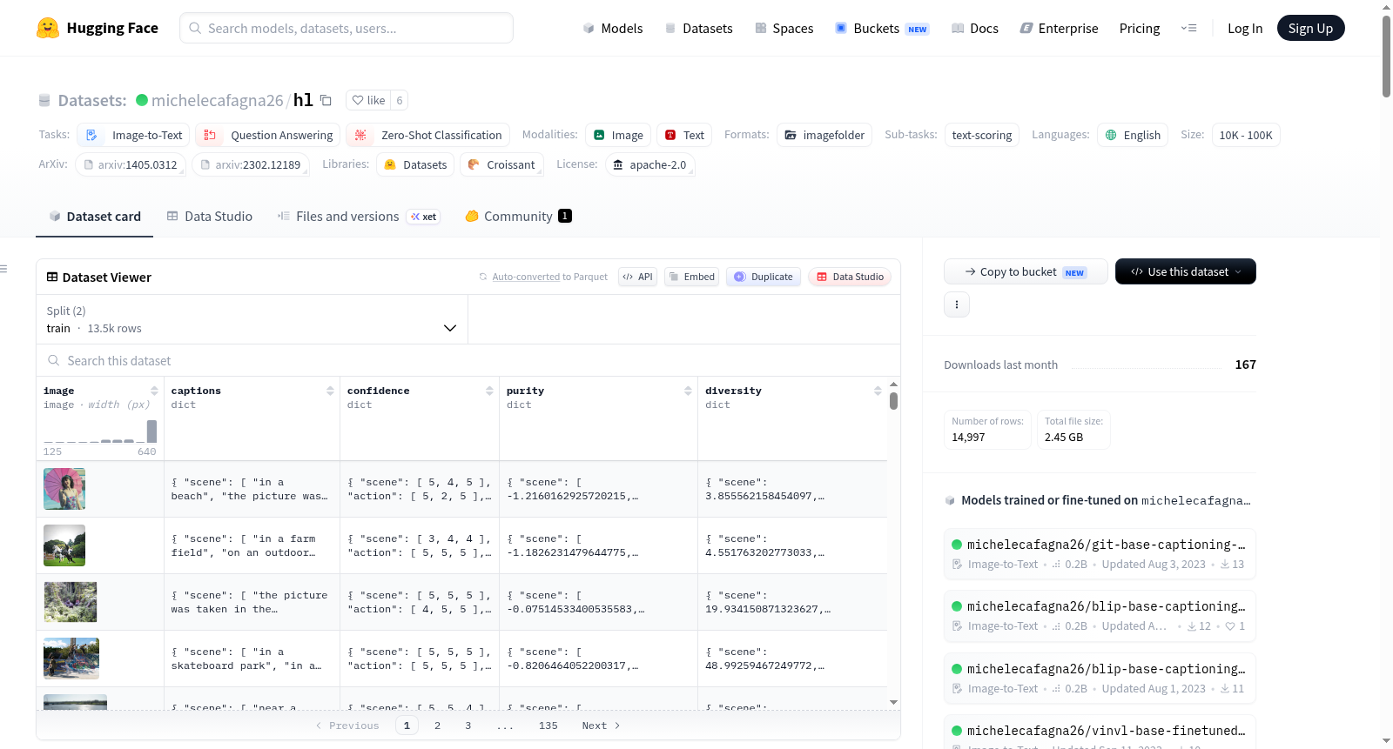Click the heart like button
The height and width of the screenshot is (749, 1393).
pyautogui.click(x=368, y=100)
